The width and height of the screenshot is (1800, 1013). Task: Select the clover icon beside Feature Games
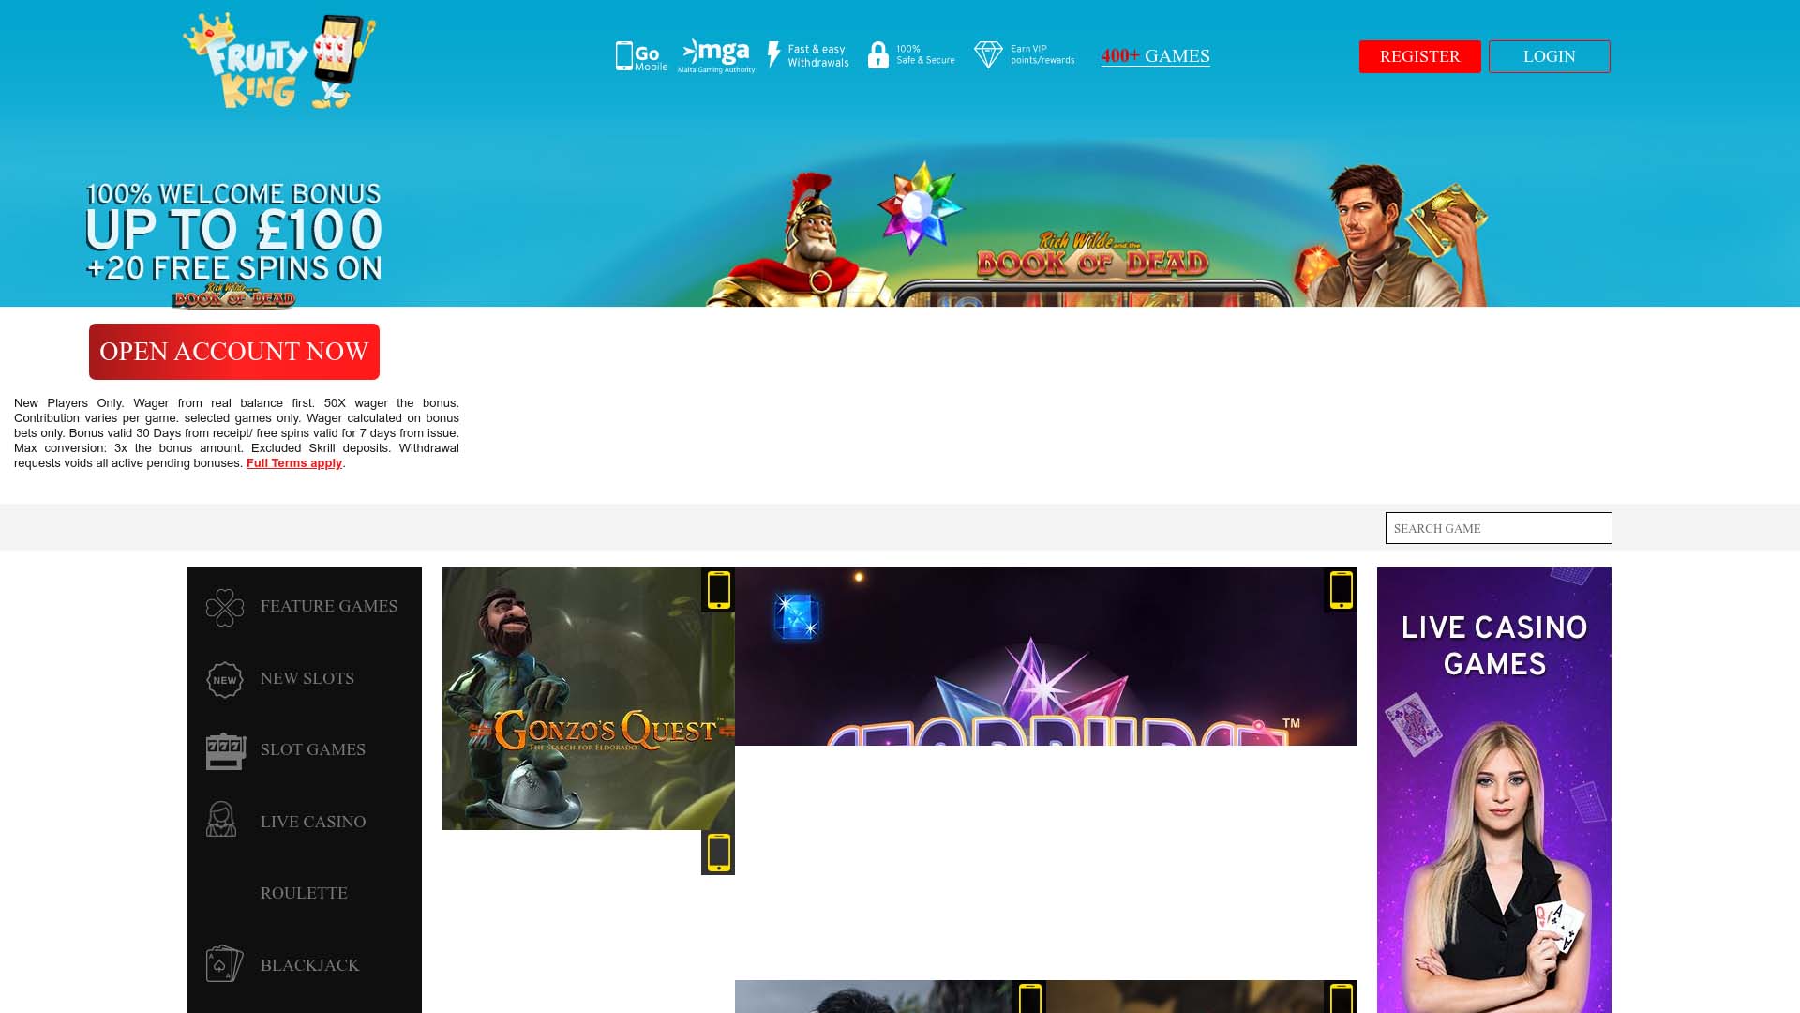225,606
